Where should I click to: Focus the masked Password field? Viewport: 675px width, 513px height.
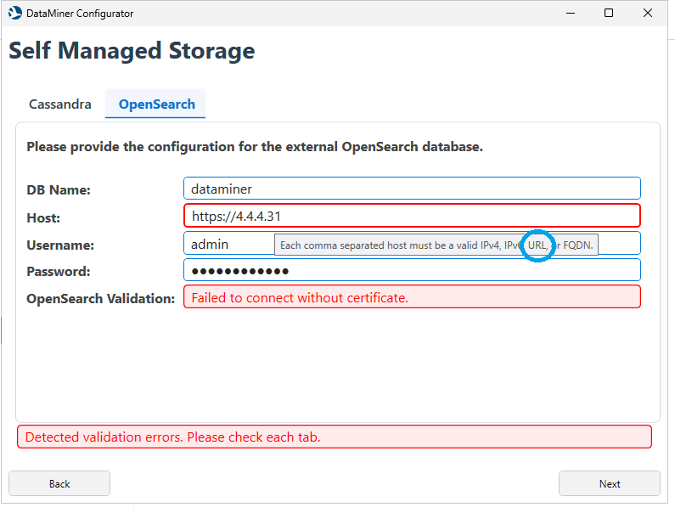tap(412, 271)
